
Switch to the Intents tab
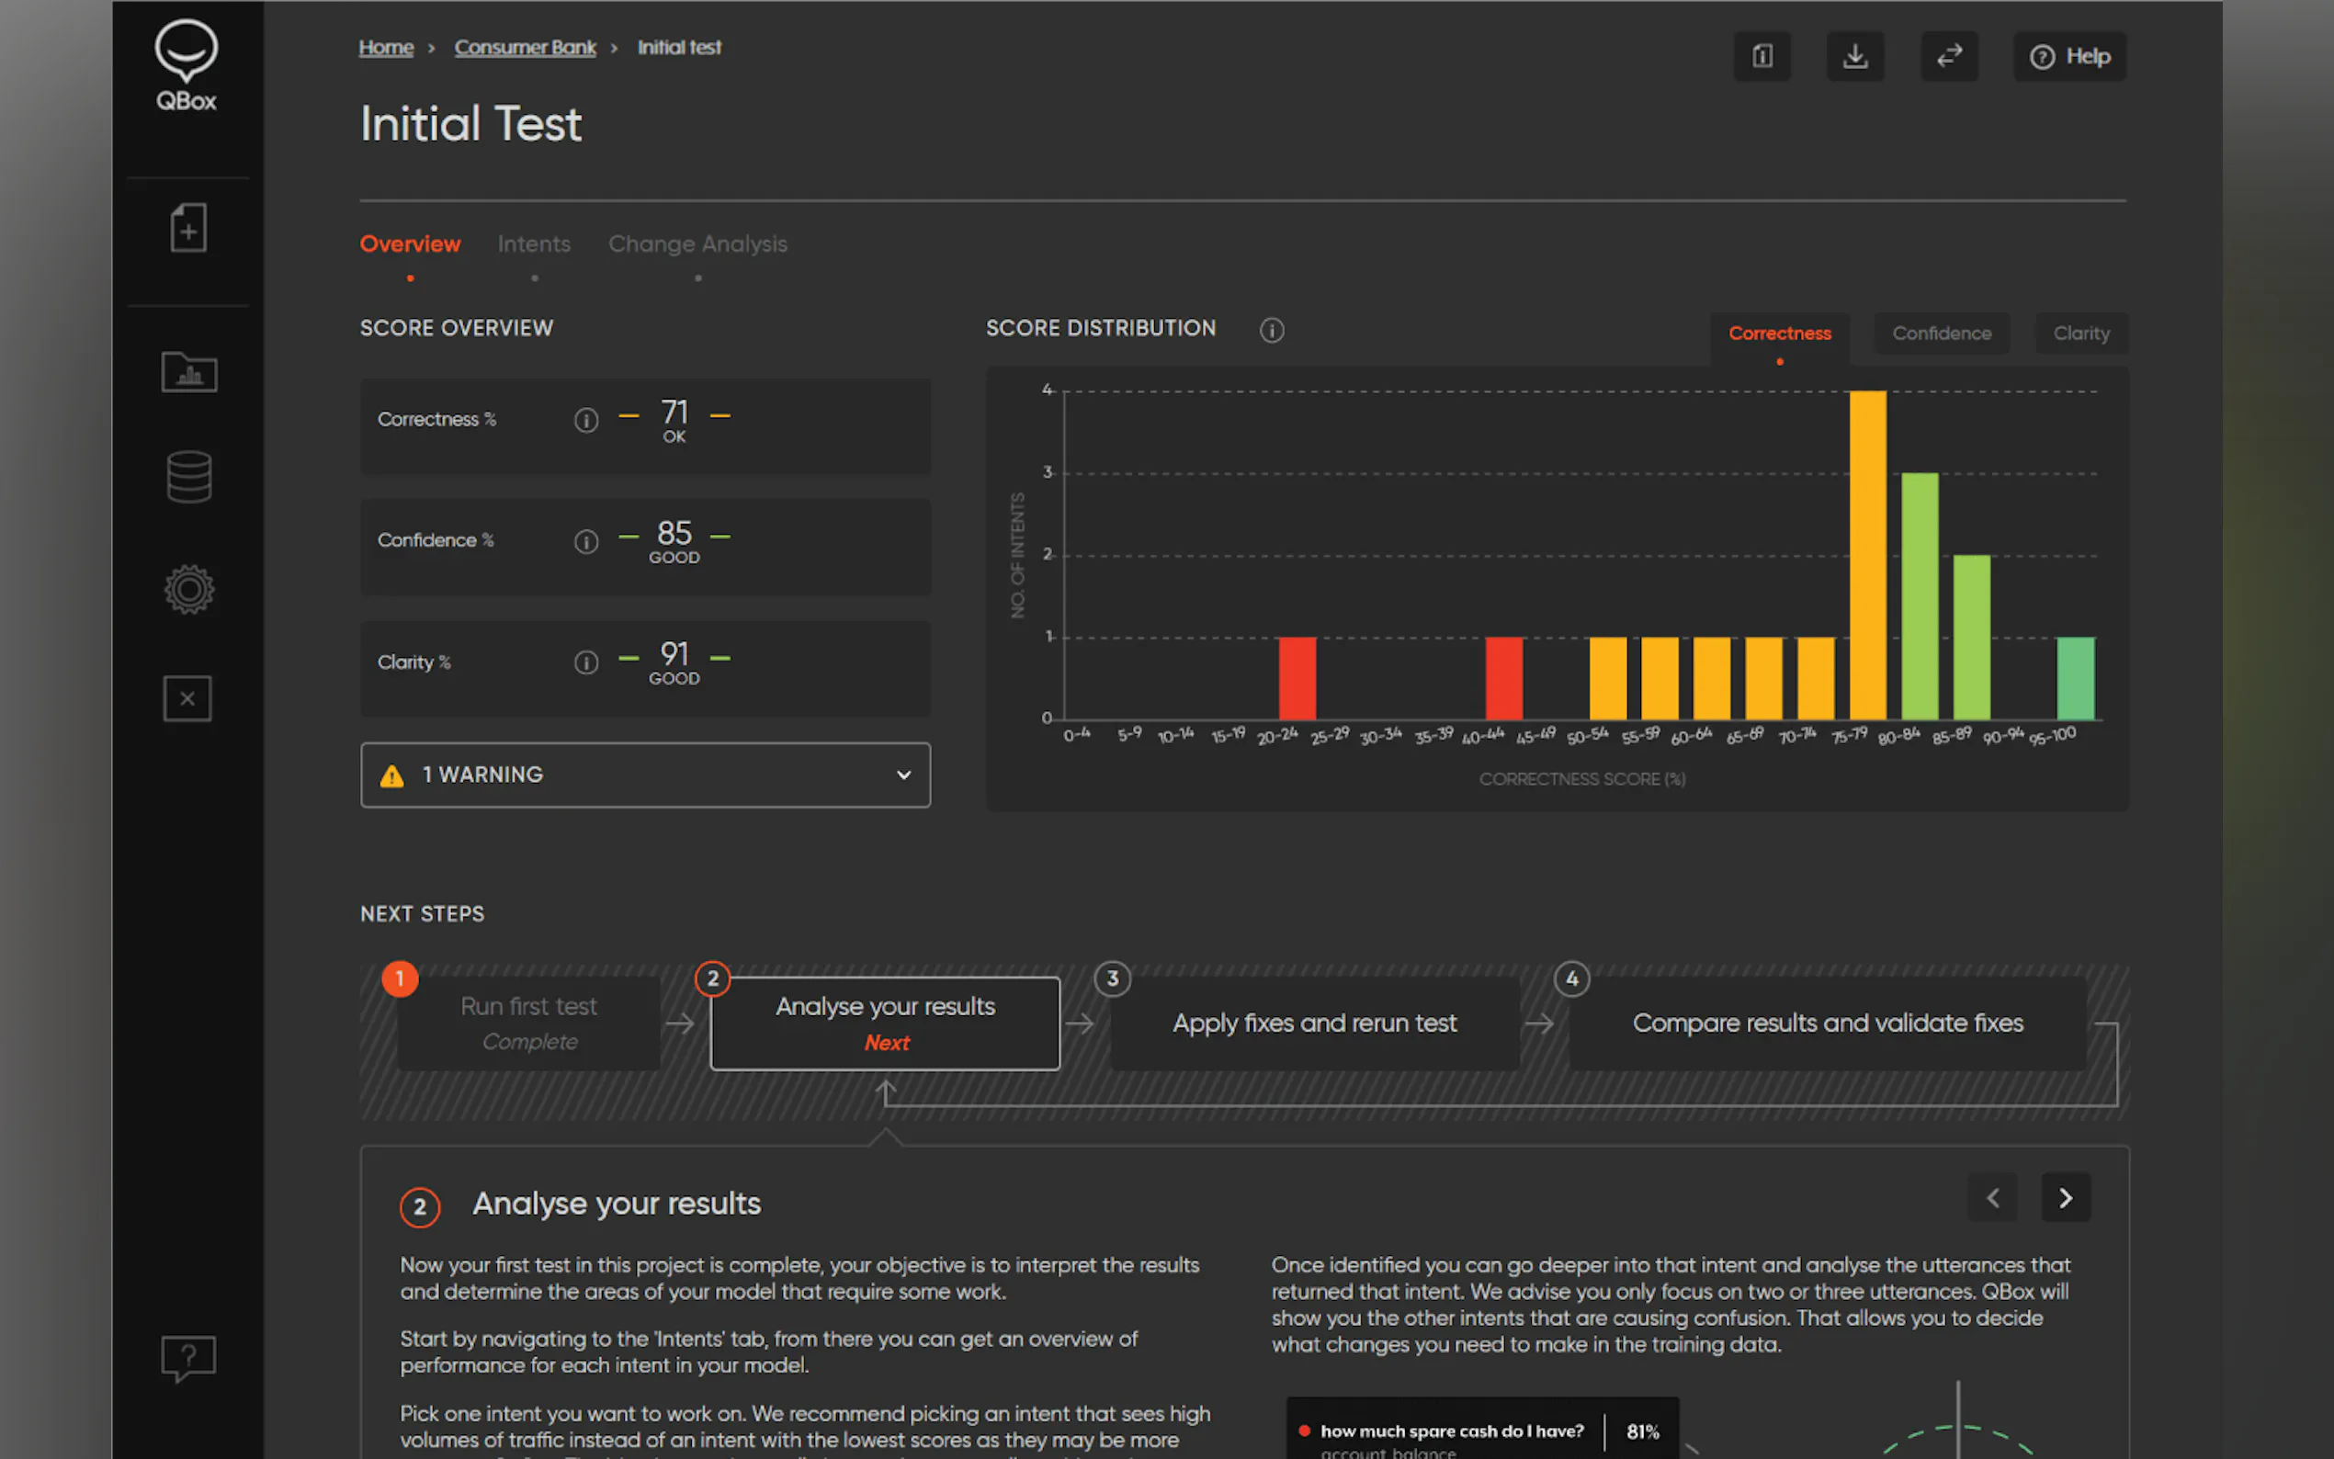coord(534,244)
